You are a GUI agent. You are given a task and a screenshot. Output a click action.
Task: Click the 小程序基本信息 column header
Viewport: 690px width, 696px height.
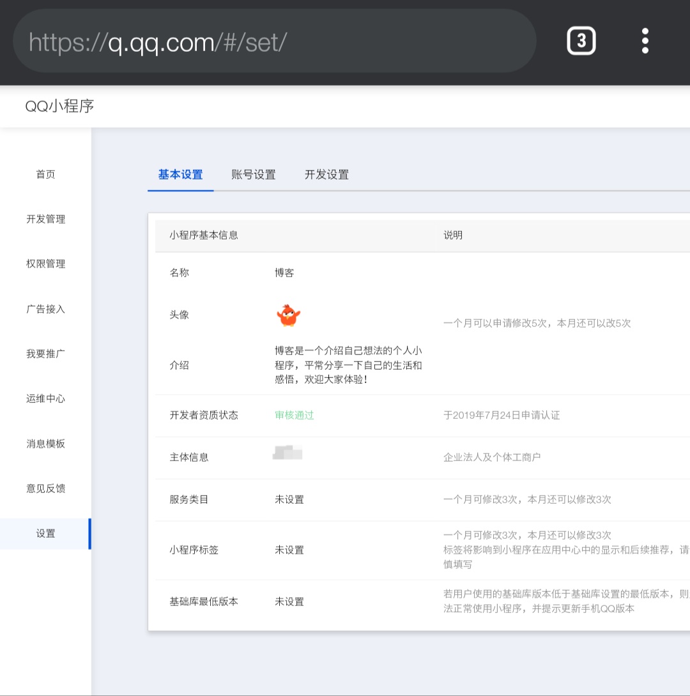pyautogui.click(x=204, y=235)
